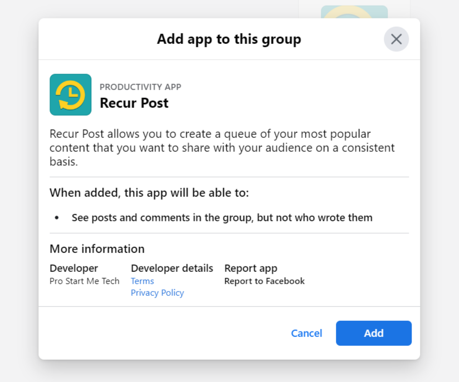Open the developer Terms link
Image resolution: width=459 pixels, height=382 pixels.
142,281
